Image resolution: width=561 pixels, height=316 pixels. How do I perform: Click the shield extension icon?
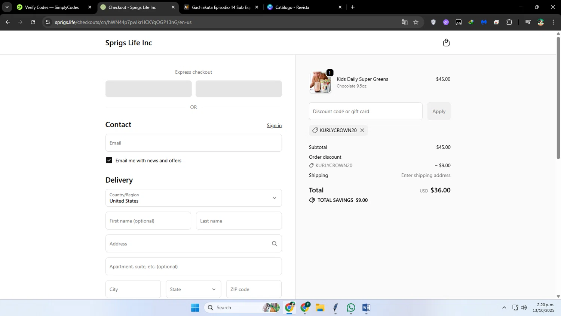coord(433,22)
